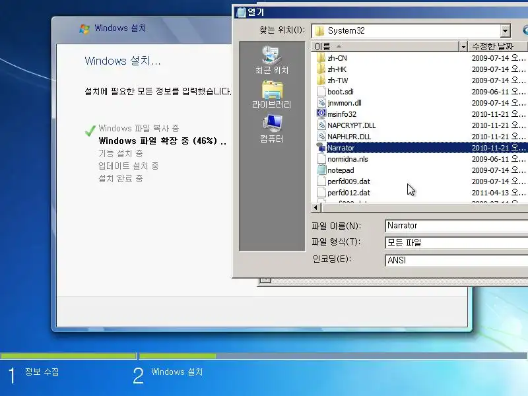Click the Narrator application icon
Viewport: 528px width, 396px height.
[x=321, y=147]
